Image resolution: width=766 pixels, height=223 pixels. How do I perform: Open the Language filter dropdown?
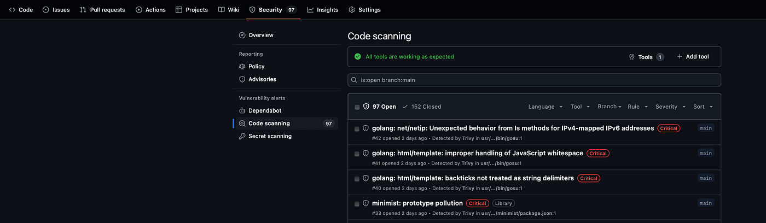click(x=546, y=107)
